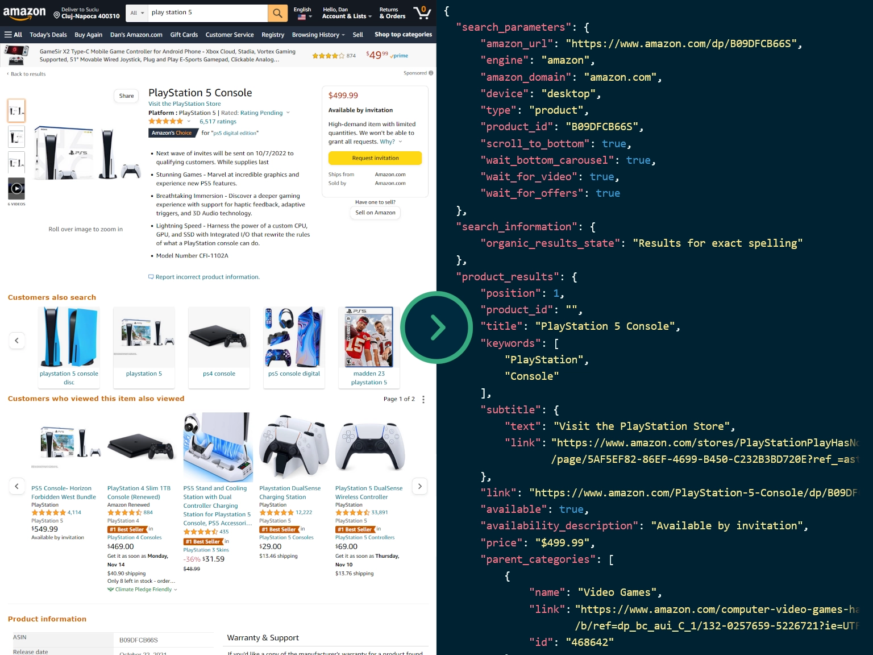Click the videos play thumbnail icon
This screenshot has height=655, width=873.
[16, 188]
